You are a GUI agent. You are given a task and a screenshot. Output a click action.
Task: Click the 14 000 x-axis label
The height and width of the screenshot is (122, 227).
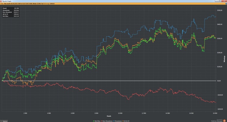pos(168,113)
